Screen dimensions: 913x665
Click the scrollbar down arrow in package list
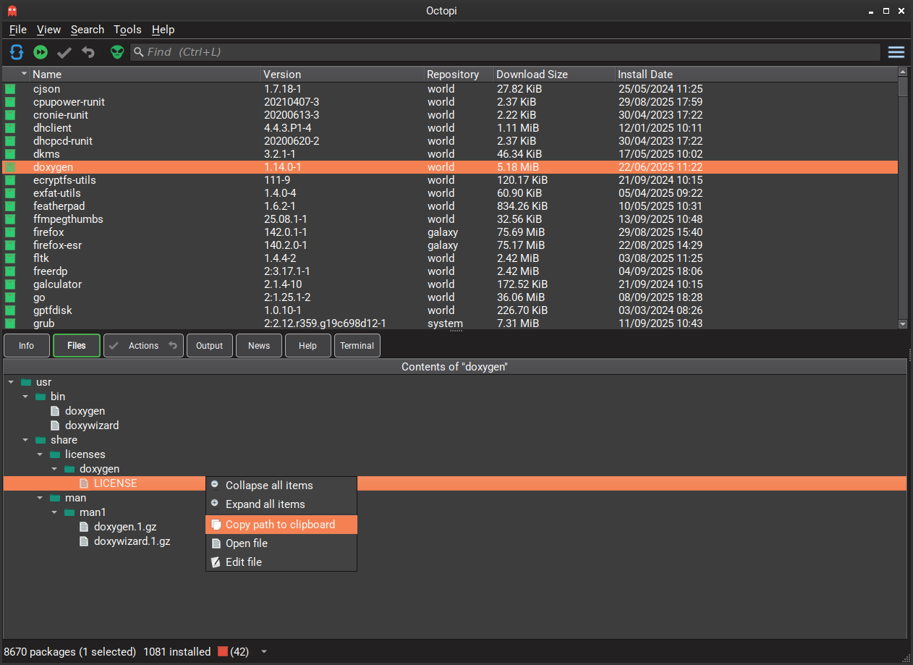(903, 325)
